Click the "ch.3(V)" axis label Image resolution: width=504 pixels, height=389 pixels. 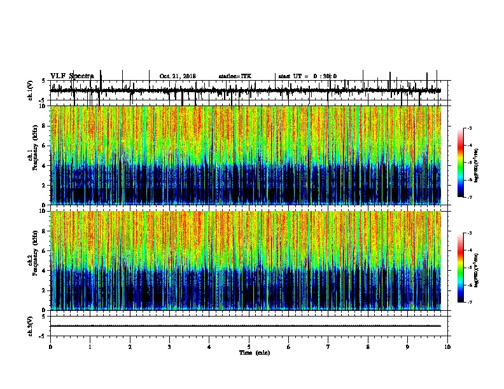(30, 326)
